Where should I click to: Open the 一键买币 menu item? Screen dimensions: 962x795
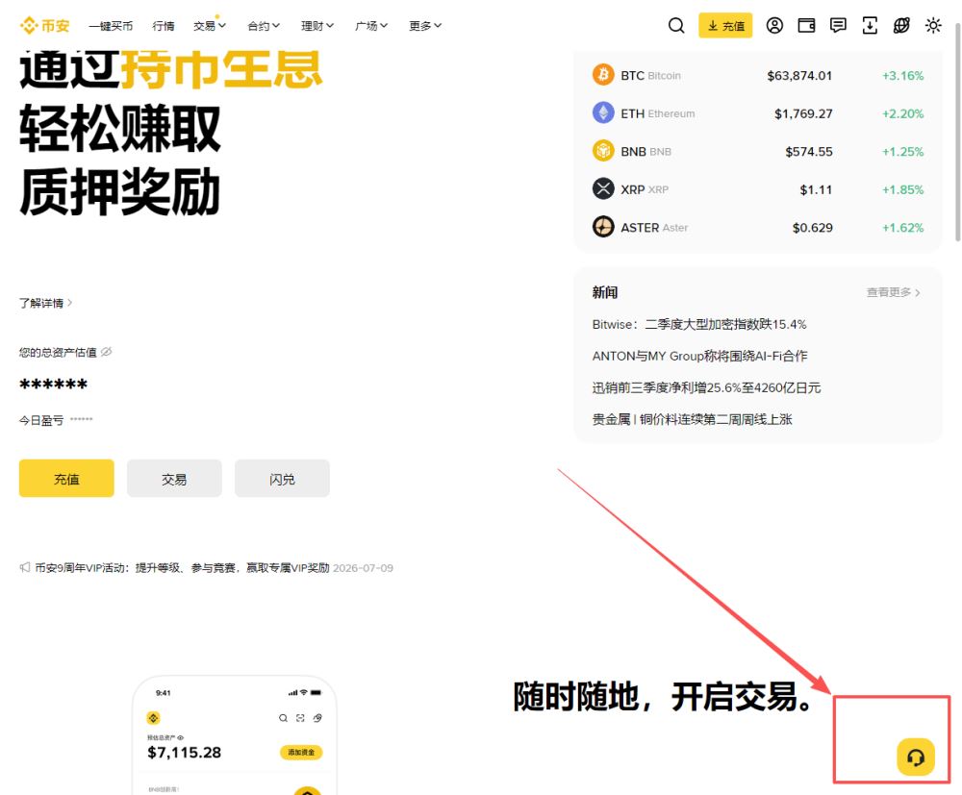(x=111, y=26)
